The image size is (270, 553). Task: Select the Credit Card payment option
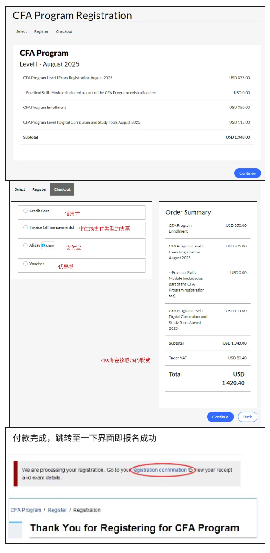[x=26, y=211]
